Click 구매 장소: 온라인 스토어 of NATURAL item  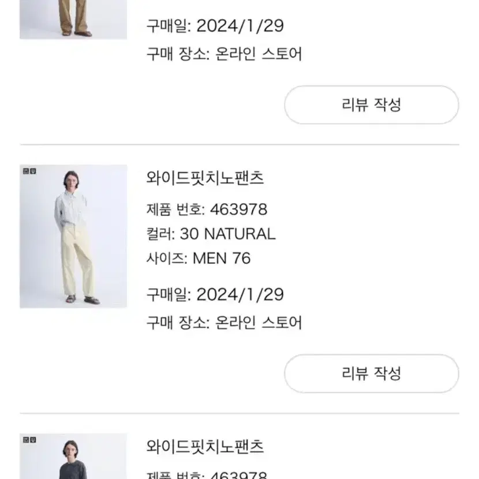[x=224, y=323]
